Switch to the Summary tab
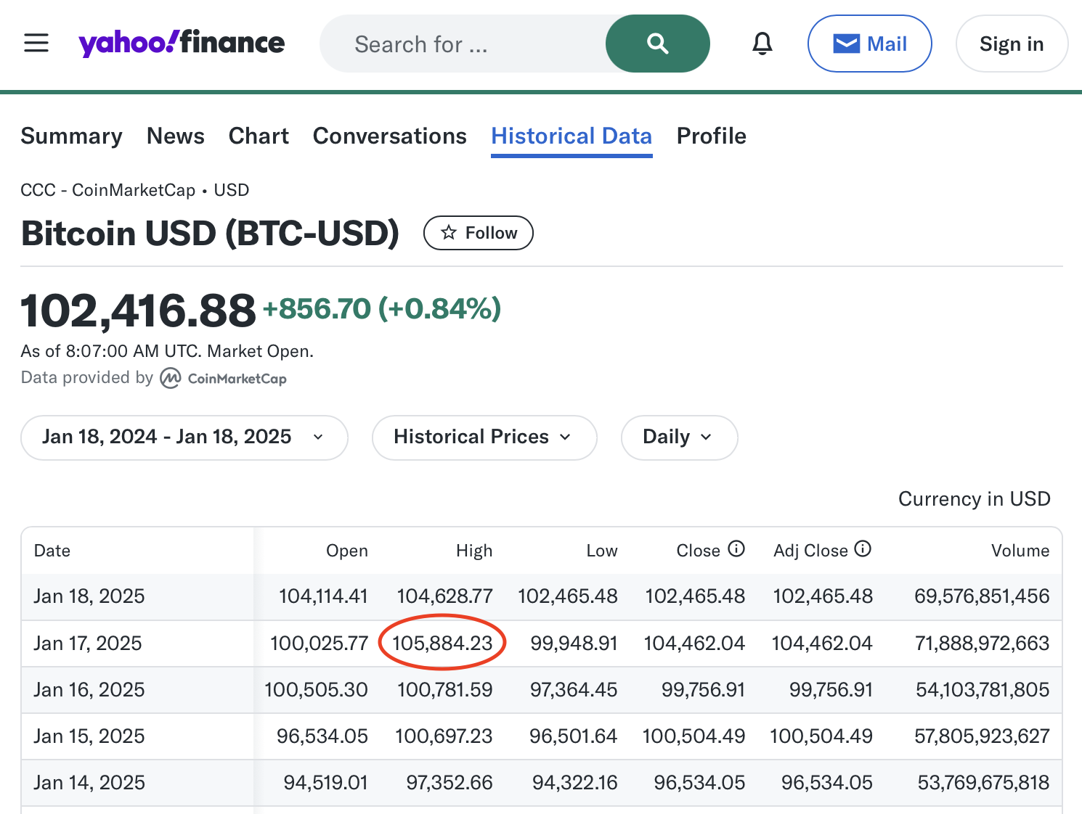 click(72, 136)
